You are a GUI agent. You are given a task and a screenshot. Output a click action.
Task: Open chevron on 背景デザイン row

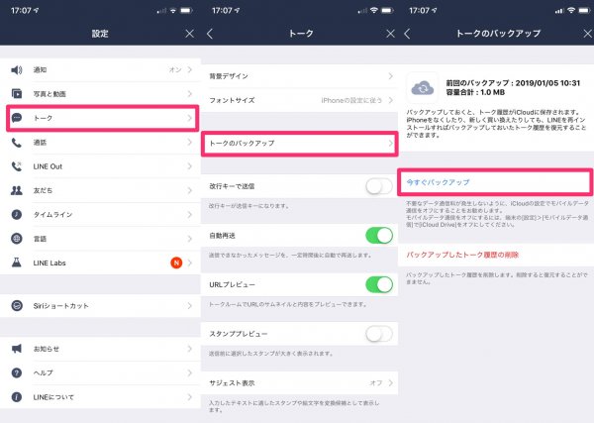(391, 76)
